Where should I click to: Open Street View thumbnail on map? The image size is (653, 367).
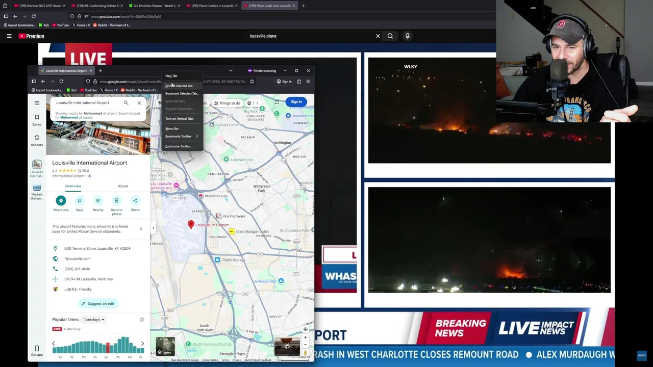click(x=287, y=347)
